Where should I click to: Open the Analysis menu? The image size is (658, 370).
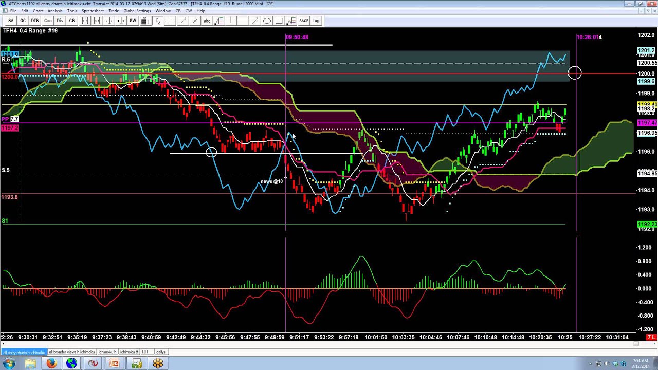(55, 11)
